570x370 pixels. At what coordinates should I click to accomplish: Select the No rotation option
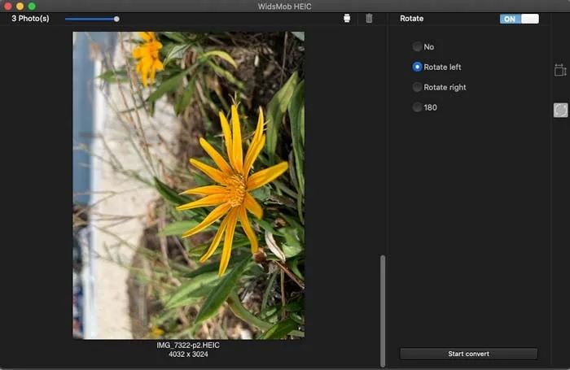[x=417, y=46]
